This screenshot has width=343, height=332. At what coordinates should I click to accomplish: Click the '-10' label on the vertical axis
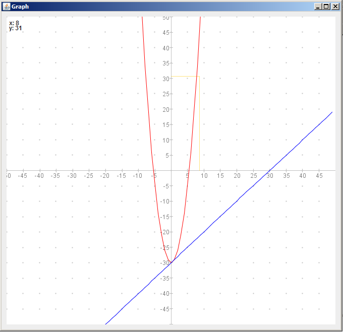click(165, 202)
